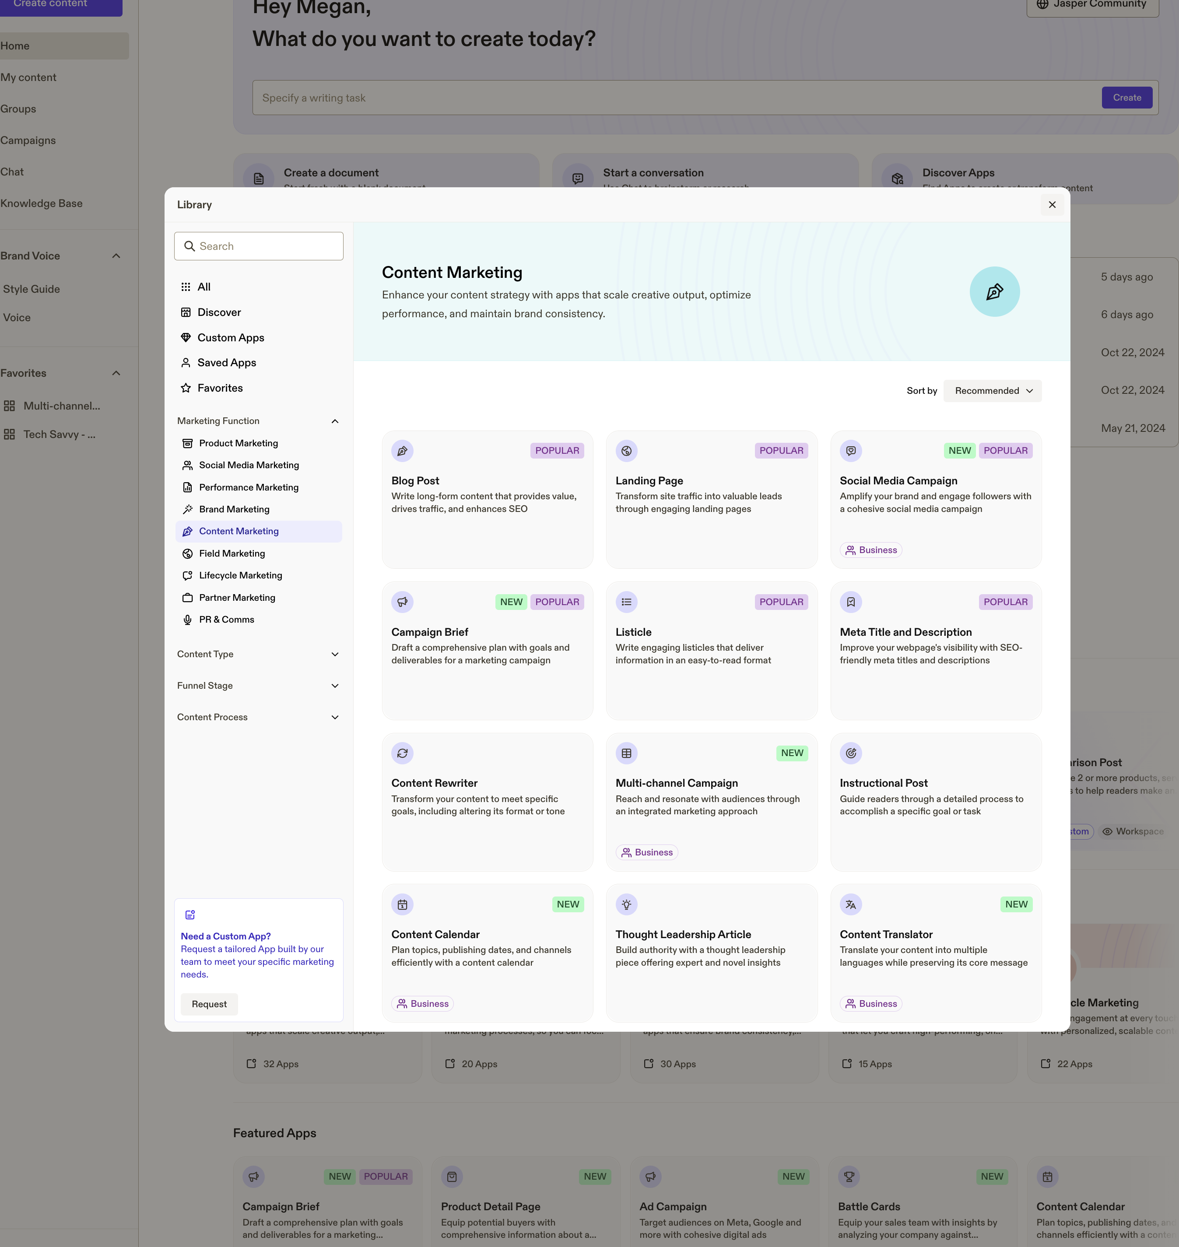Click the Request custom app button
The image size is (1179, 1247).
tap(209, 1004)
